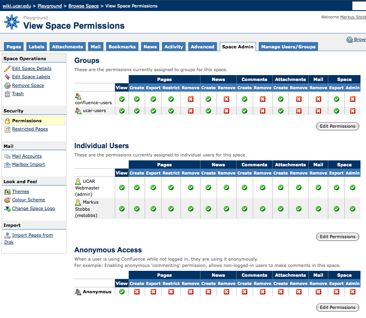Screen dimensions: 366x318
Task: Open Mailbox Import link
Action: pos(28,165)
